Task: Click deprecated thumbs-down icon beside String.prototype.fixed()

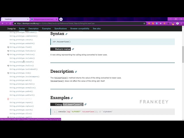Action: [x=8, y=47]
